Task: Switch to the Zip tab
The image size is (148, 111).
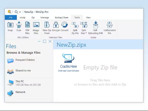Action: coord(33,17)
